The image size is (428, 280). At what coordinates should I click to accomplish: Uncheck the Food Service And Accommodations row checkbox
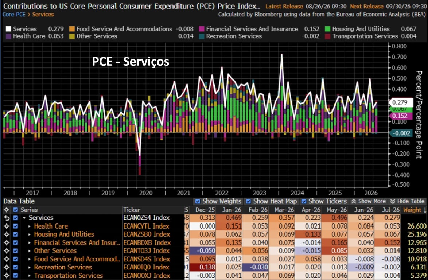[16, 259]
